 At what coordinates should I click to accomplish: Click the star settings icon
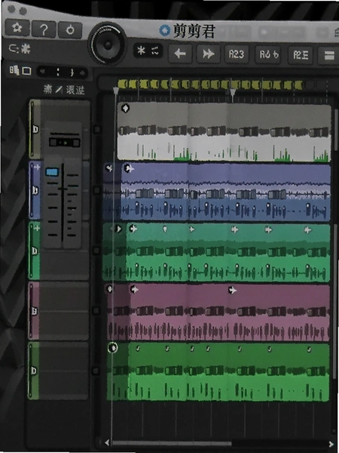pyautogui.click(x=17, y=29)
